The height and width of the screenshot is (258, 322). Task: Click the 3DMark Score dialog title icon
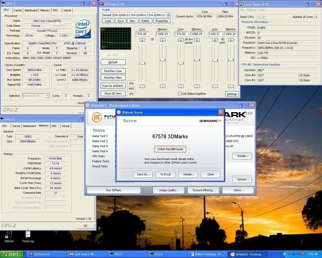(x=119, y=112)
